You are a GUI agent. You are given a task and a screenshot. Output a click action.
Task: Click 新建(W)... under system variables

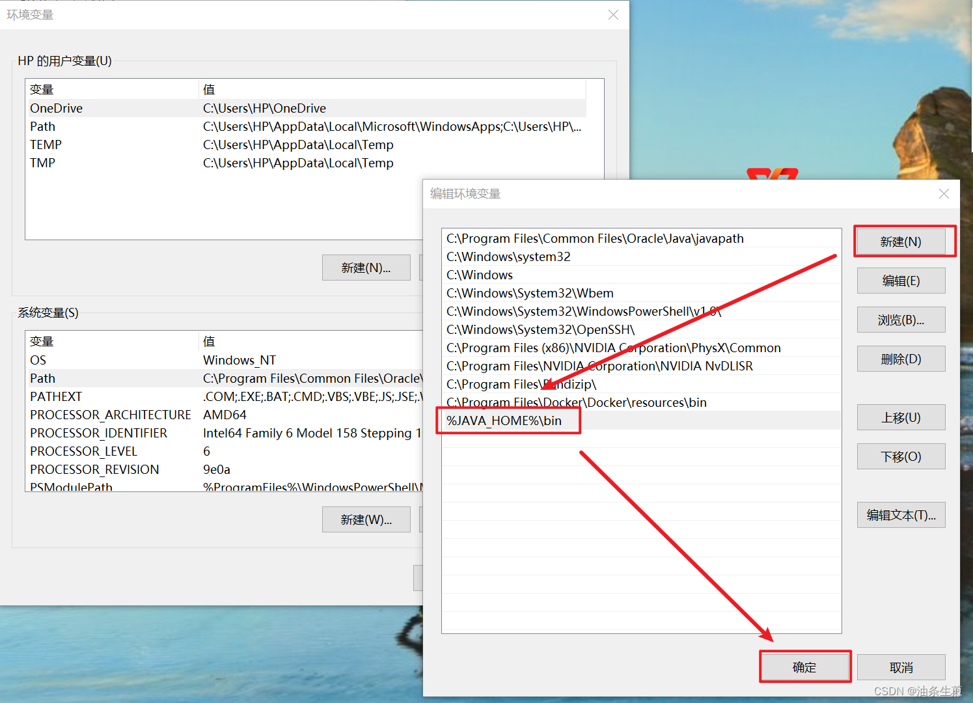click(366, 519)
